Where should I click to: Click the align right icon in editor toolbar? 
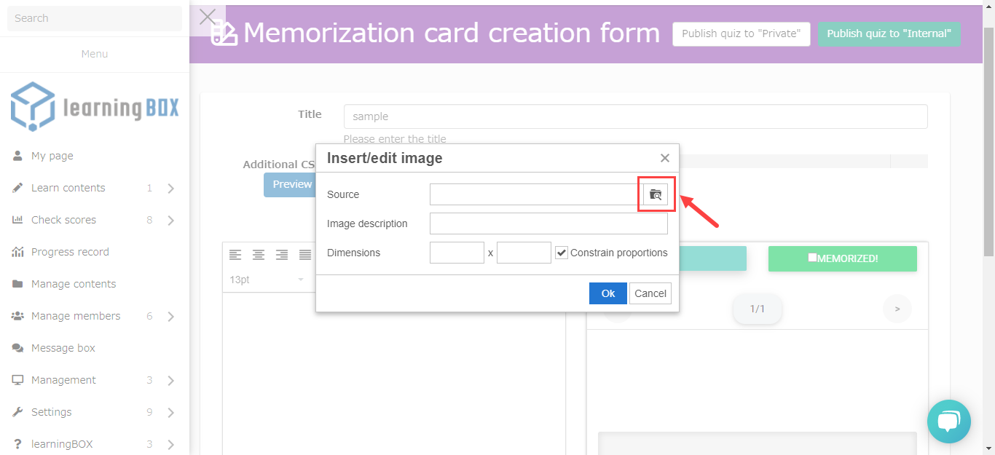pyautogui.click(x=282, y=255)
